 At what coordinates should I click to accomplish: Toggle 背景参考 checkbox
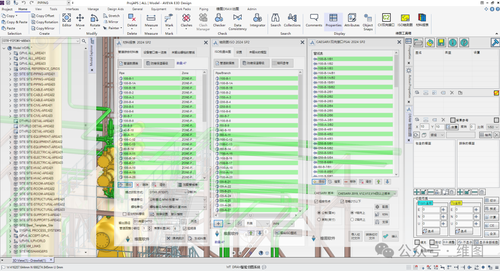(453, 120)
